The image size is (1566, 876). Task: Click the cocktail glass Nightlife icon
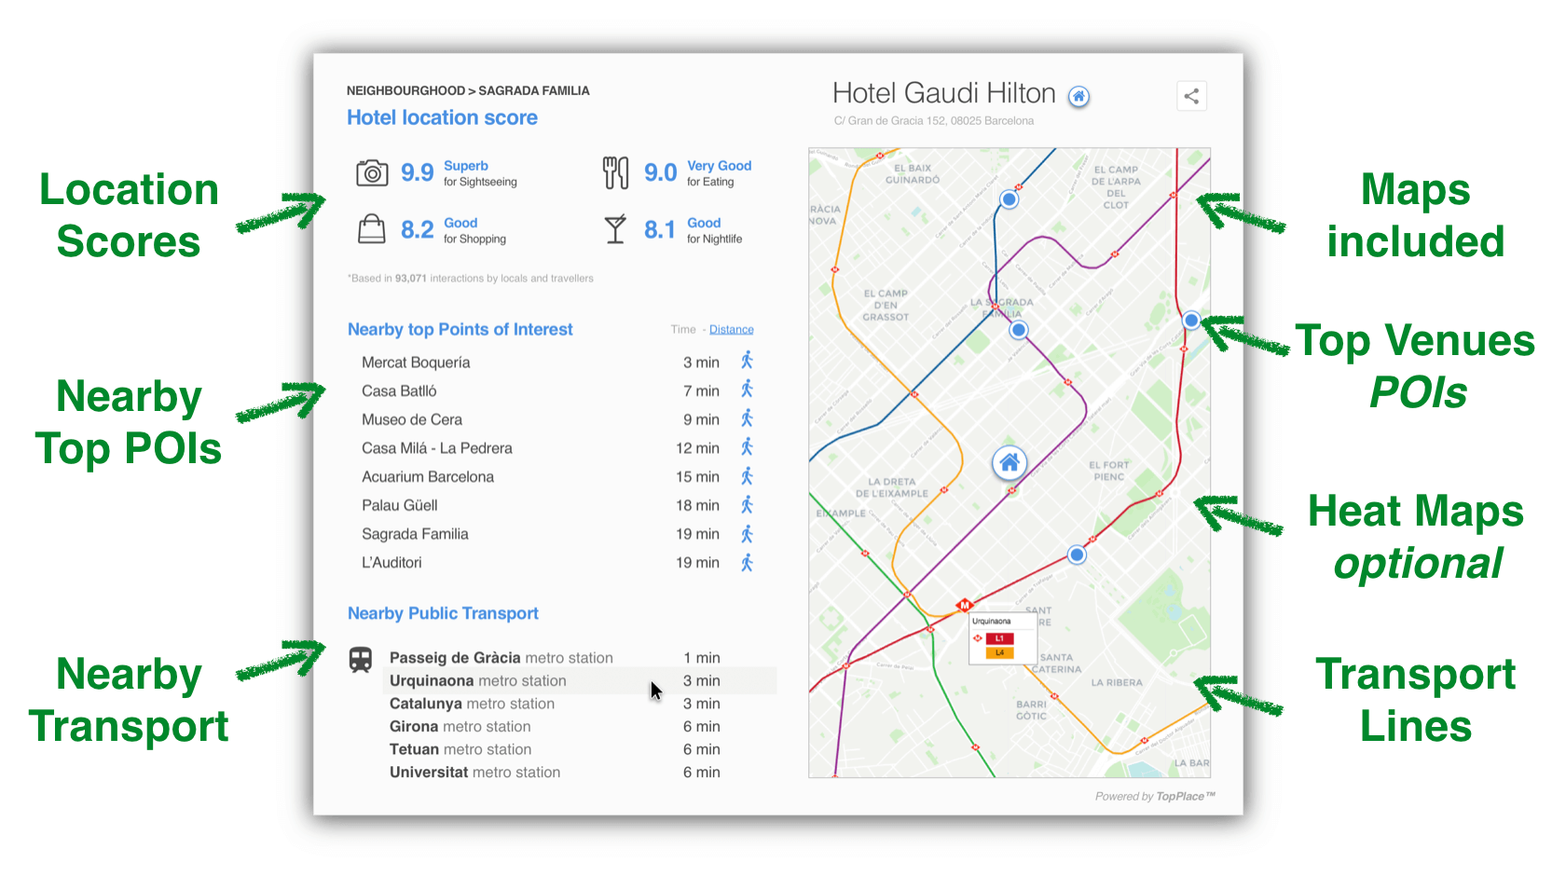[615, 229]
